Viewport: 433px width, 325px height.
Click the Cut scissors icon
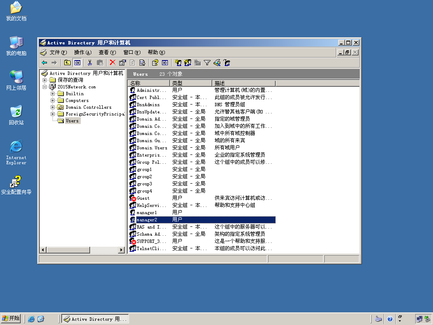click(90, 63)
